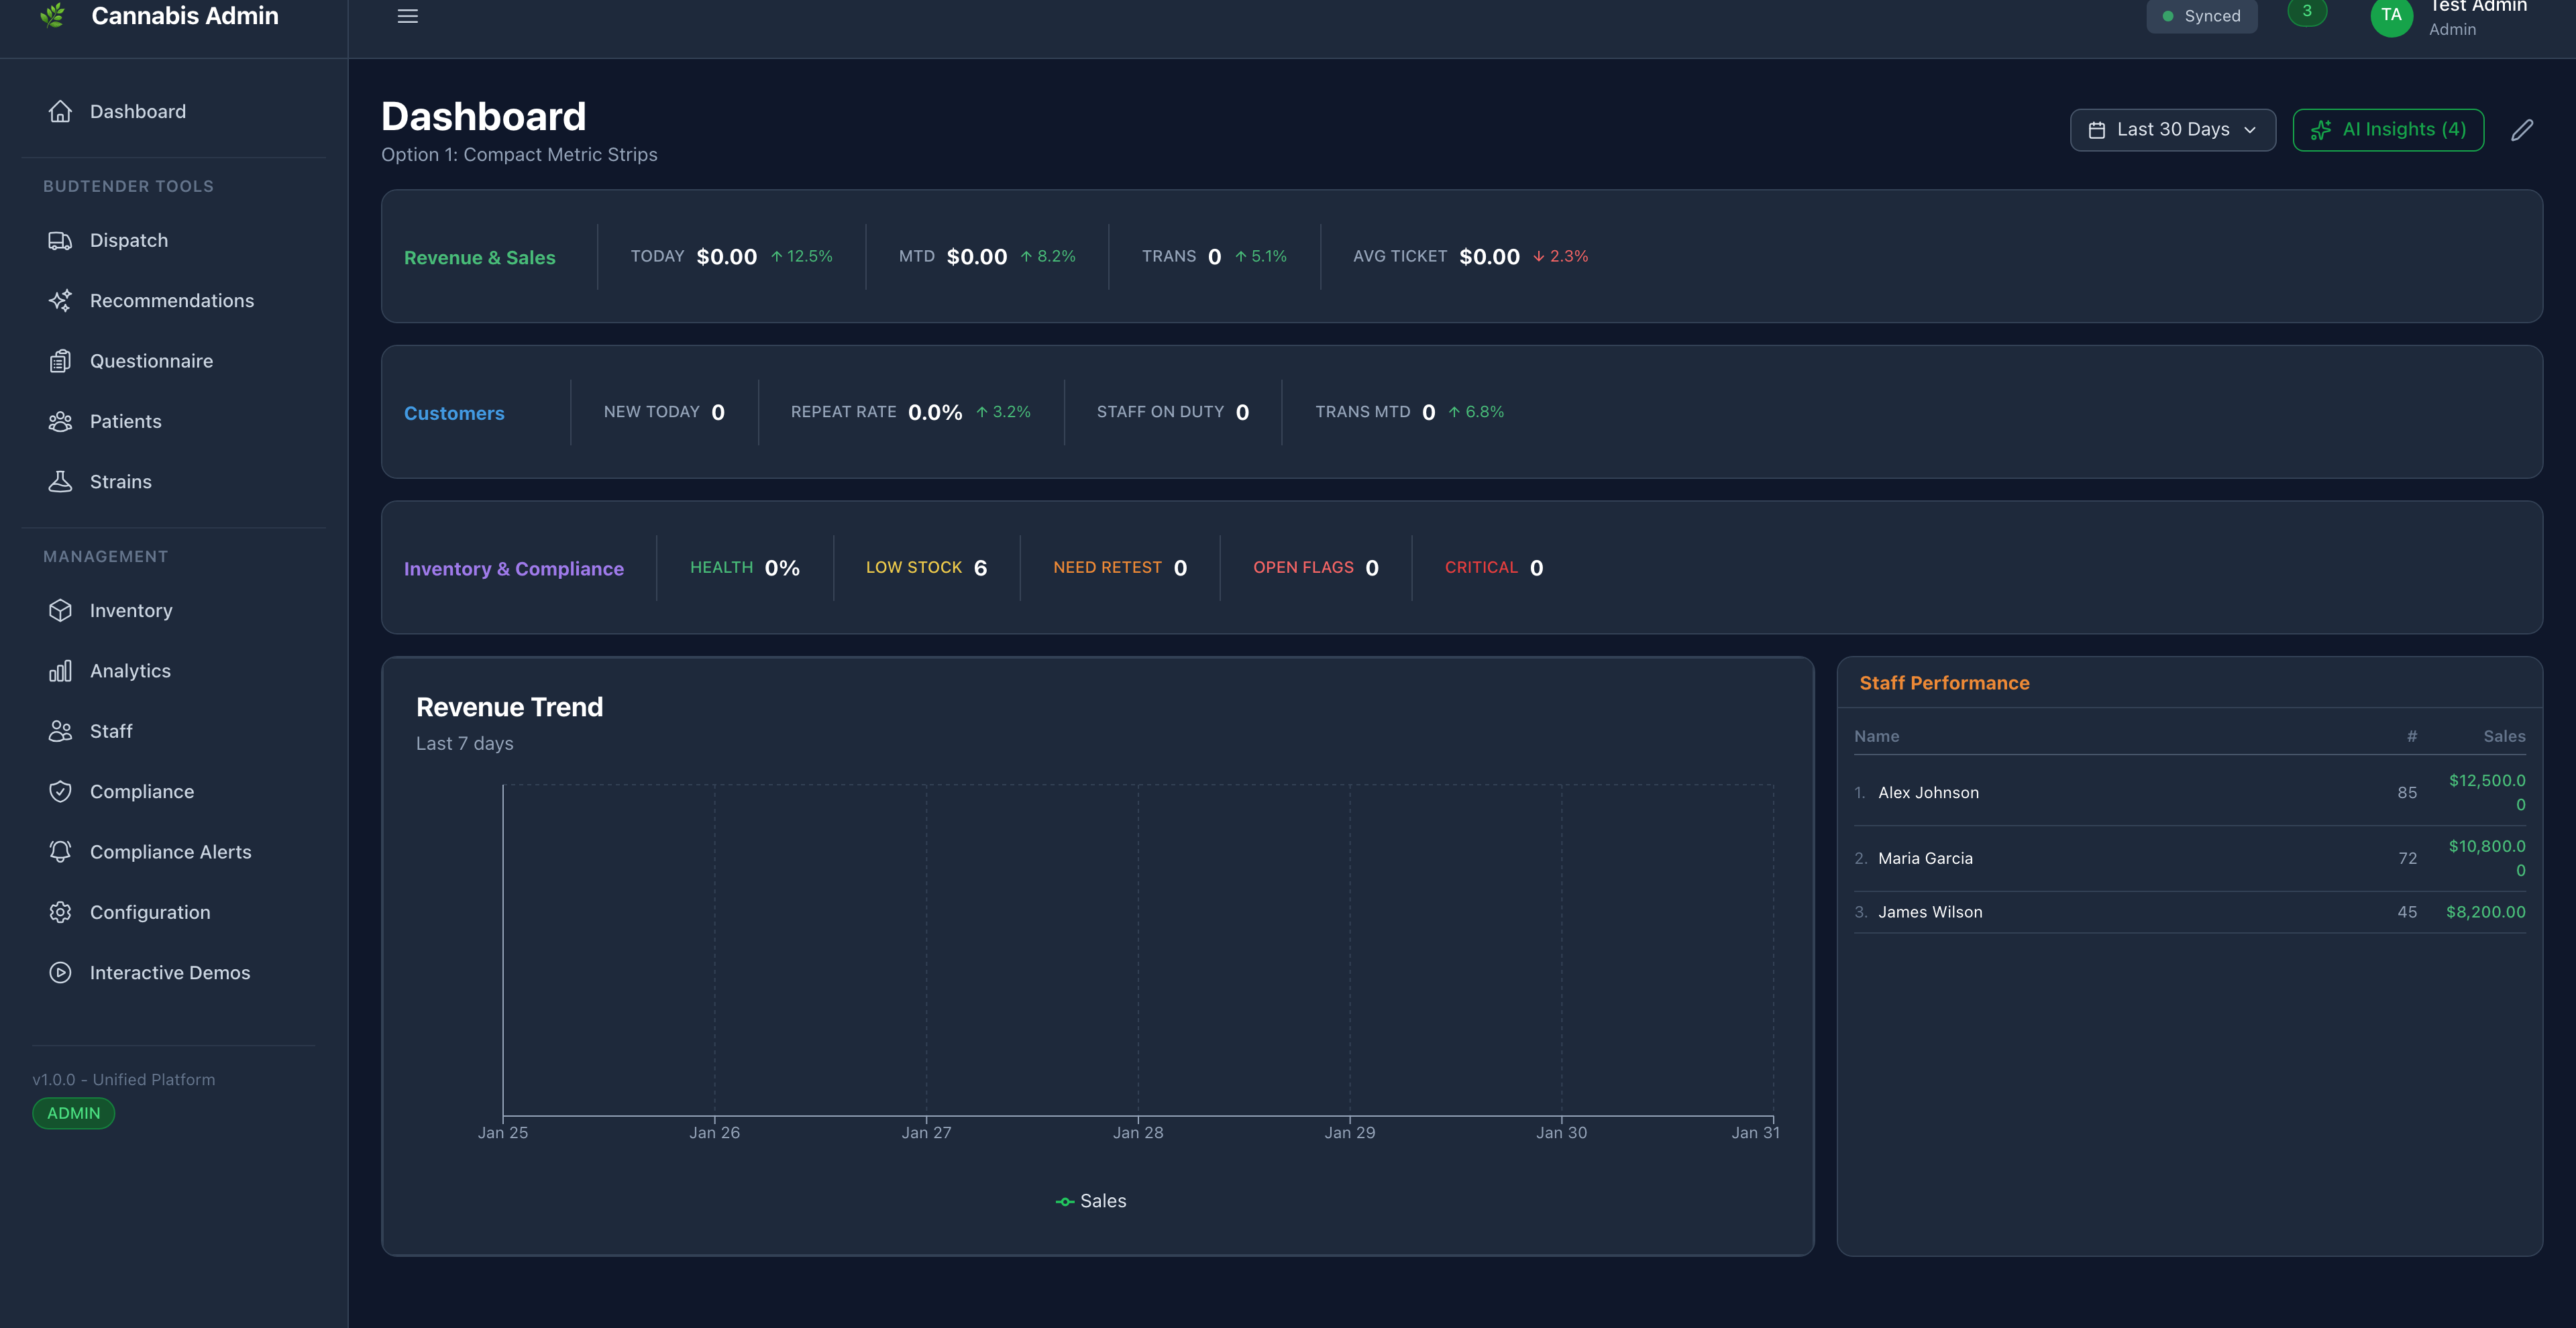Click the Inventory health 0% indicator
Screen dimensions: 2576x1328
[x=744, y=567]
